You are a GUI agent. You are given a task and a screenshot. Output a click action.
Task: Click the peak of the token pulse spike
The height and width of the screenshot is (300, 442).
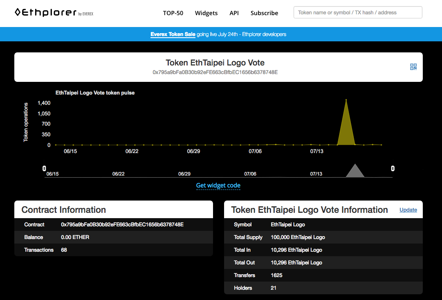pos(346,100)
